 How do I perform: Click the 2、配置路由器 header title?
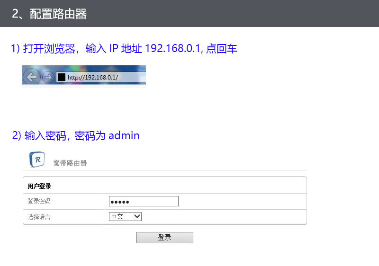pos(49,14)
